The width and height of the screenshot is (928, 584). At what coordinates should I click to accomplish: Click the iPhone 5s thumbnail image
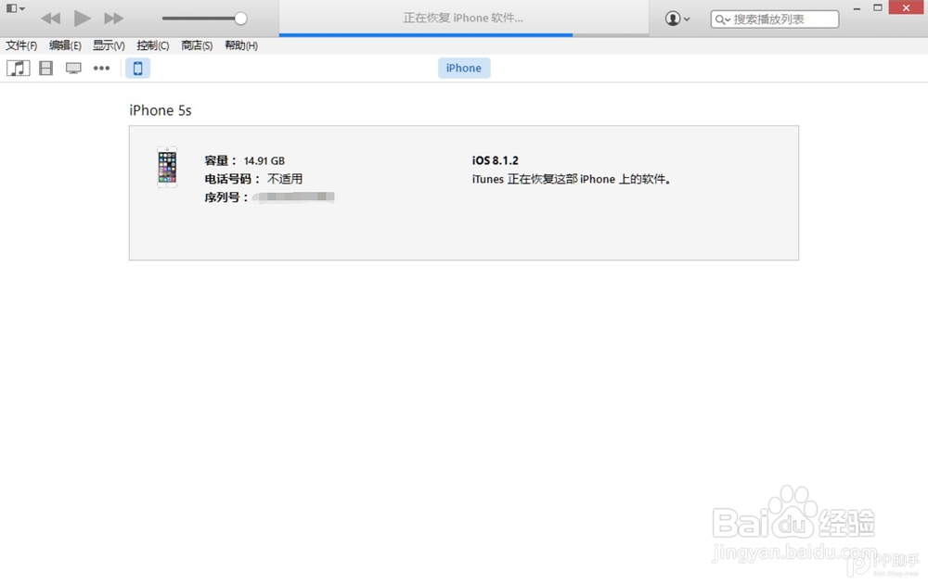167,168
